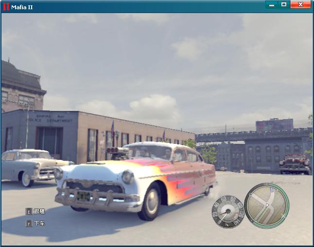314x247 pixels.
Task: Click the flame-painted car's license plate
Action: point(84,196)
